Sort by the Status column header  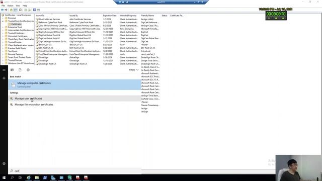tap(165, 16)
